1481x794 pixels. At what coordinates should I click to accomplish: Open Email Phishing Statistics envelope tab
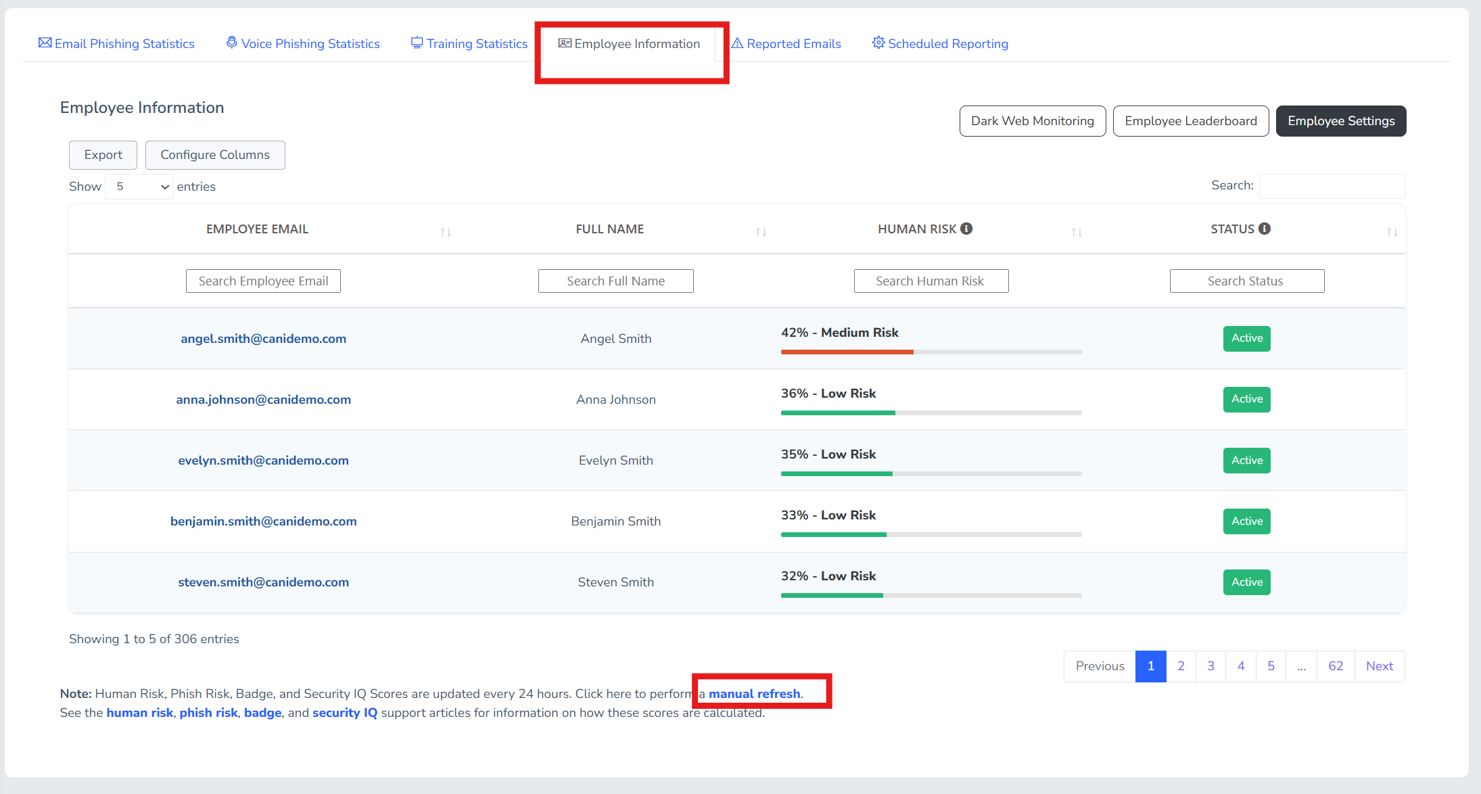[x=116, y=44]
